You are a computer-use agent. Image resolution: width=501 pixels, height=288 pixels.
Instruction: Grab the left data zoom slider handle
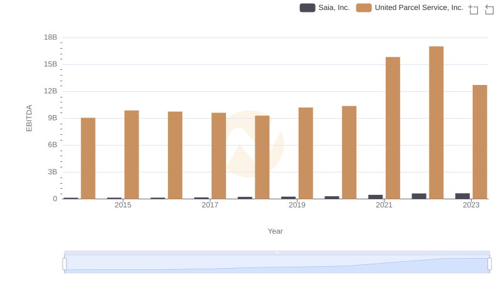[x=65, y=264]
